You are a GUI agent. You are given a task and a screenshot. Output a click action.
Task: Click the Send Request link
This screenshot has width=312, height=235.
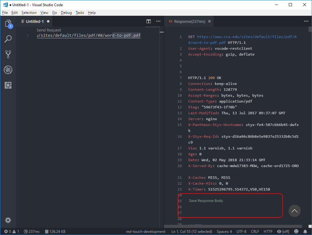point(49,30)
